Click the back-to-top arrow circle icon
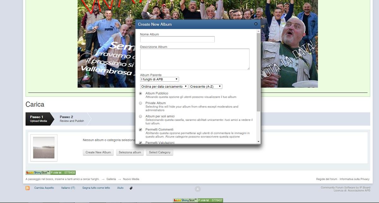 coord(198,189)
